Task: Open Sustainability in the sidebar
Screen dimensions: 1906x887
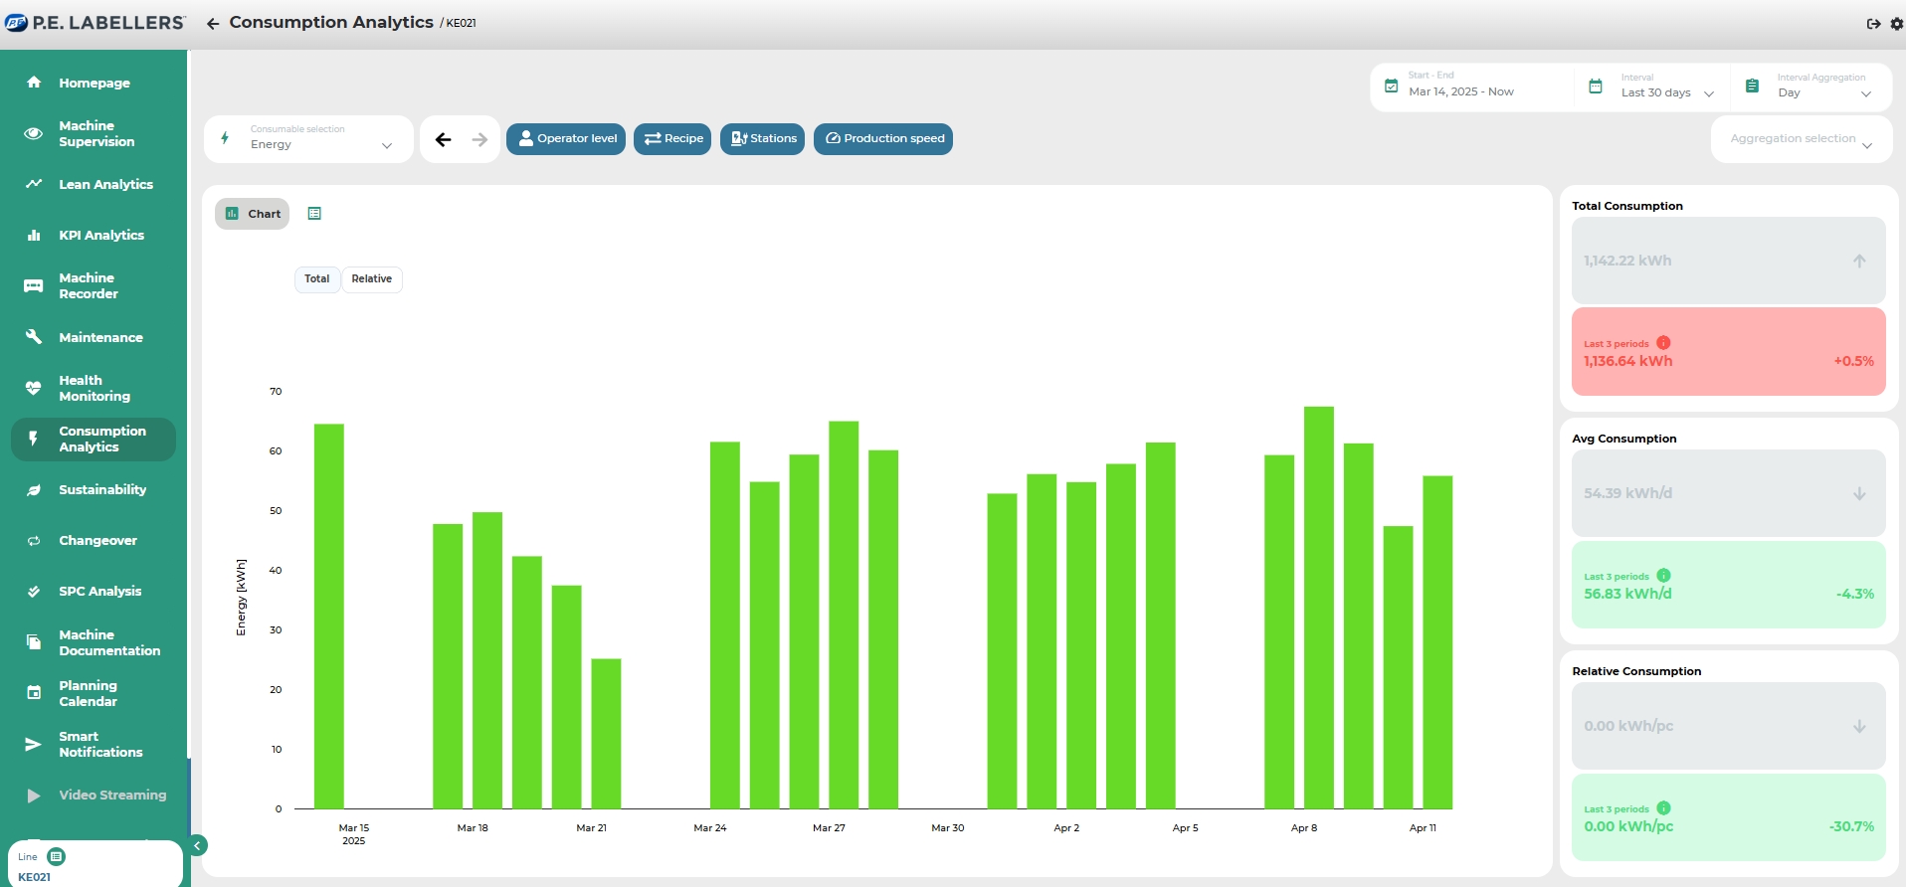Action: click(101, 490)
